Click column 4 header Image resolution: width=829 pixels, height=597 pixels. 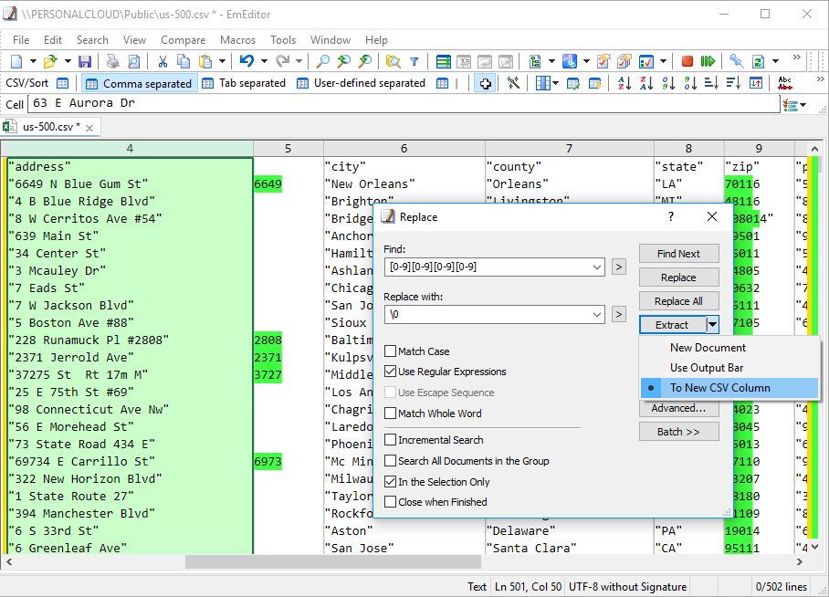130,149
